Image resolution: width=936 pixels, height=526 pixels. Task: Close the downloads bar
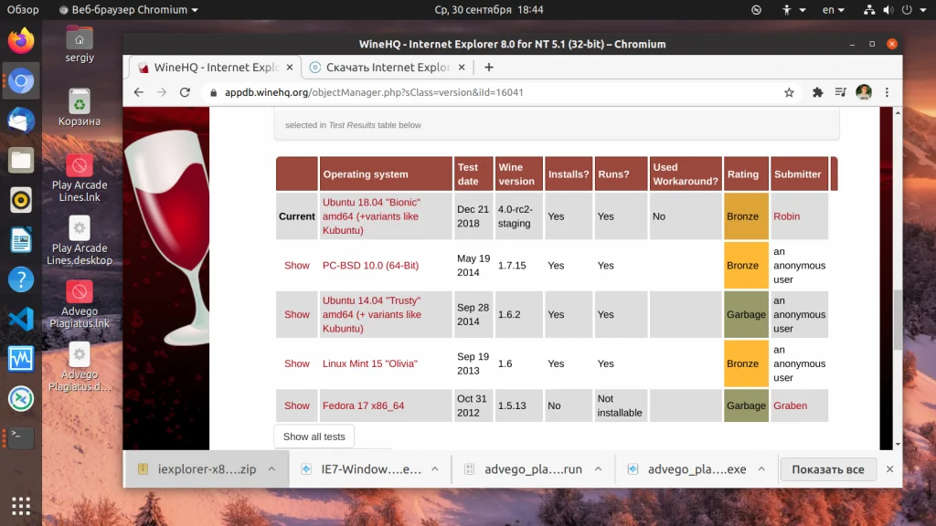pos(889,469)
